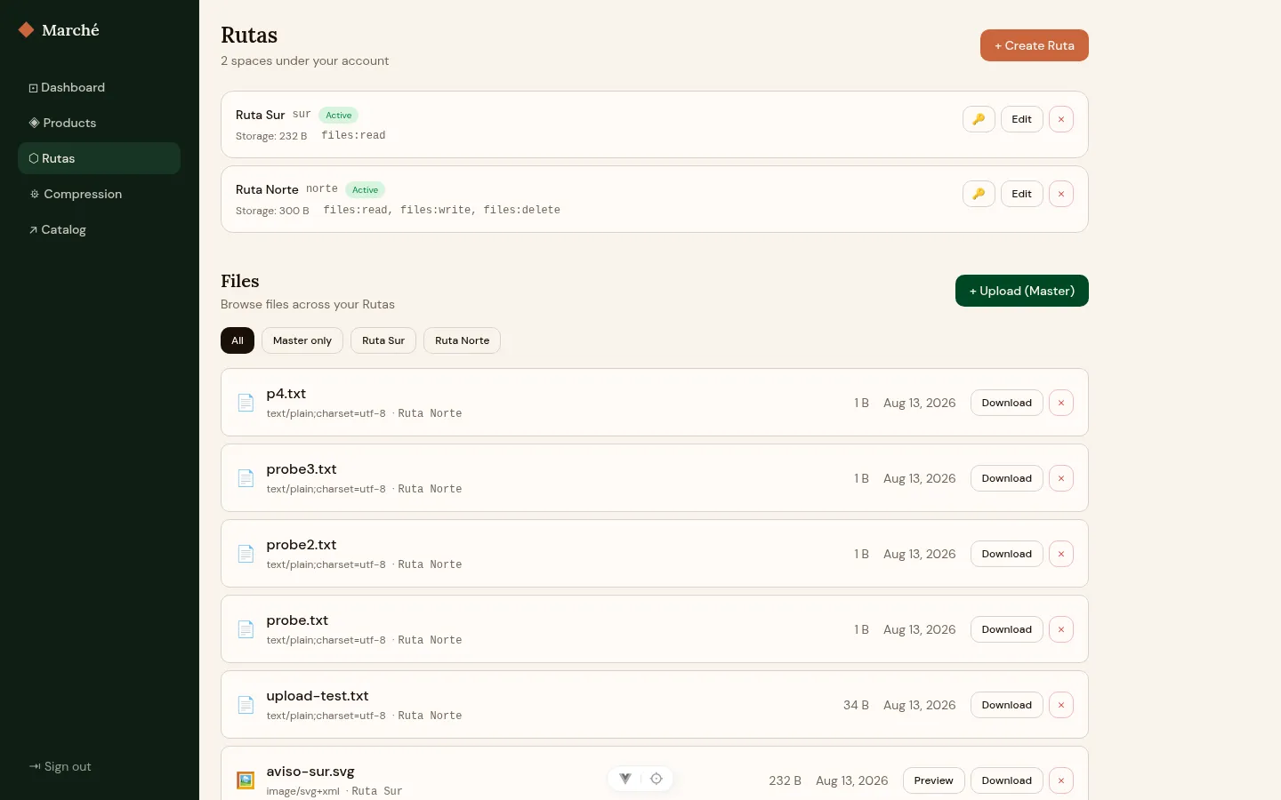Go to Products in the sidebar
The width and height of the screenshot is (1281, 800).
pos(99,123)
